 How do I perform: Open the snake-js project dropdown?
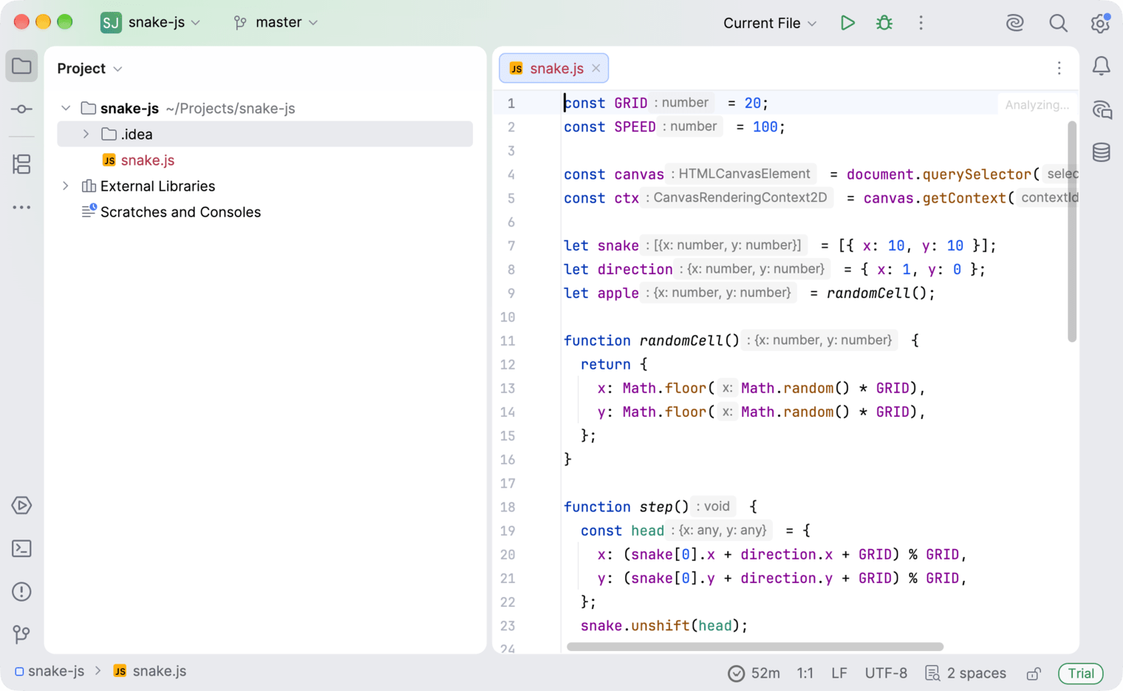[151, 22]
